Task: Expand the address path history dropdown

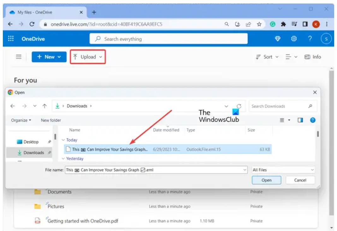Action: tap(226, 106)
